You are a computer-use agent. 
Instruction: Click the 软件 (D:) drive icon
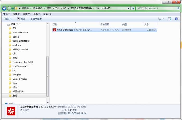point(8,24)
